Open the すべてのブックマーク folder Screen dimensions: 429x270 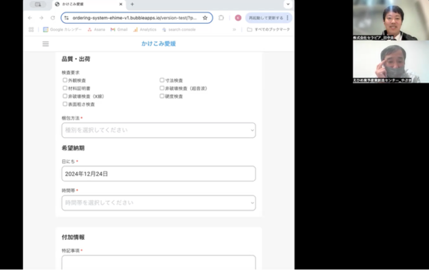point(268,29)
